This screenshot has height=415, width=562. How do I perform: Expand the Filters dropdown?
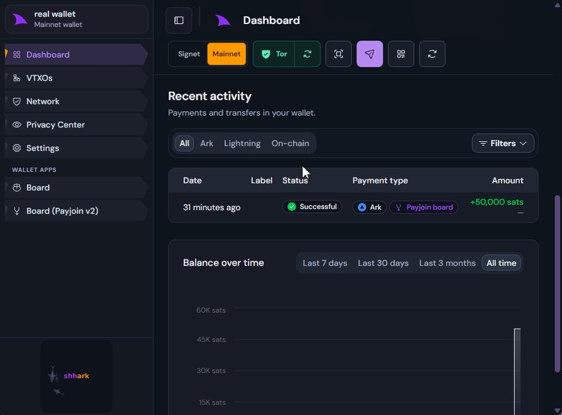(503, 143)
